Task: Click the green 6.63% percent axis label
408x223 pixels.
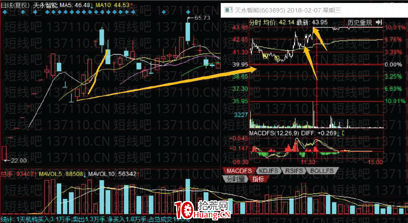Action: click(x=393, y=89)
